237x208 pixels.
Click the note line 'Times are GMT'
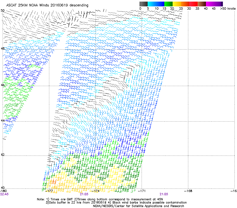[61, 199]
